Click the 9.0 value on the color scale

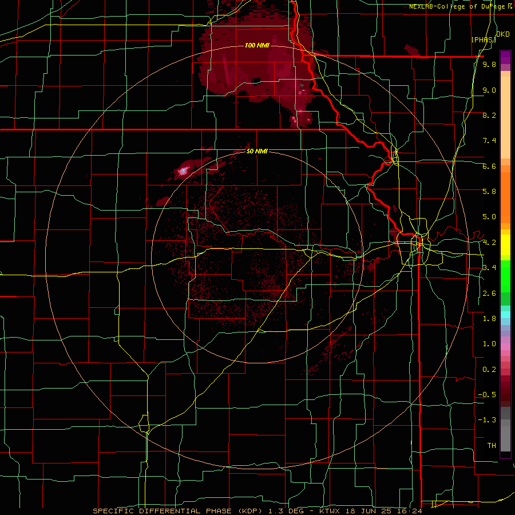click(489, 90)
